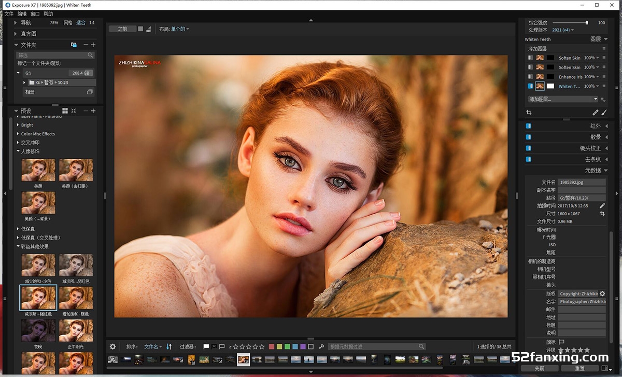Image resolution: width=622 pixels, height=377 pixels.
Task: Toggle the Enhance Iris layer on
Action: click(530, 77)
